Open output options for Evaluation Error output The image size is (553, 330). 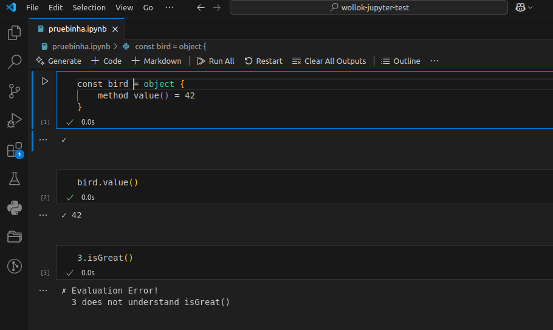pyautogui.click(x=43, y=290)
